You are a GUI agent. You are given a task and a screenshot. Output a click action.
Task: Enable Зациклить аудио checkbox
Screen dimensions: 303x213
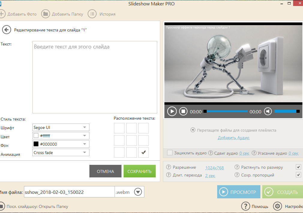[170, 153]
